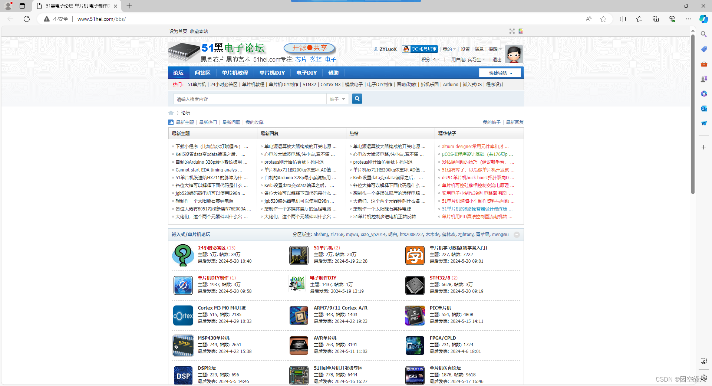Open browser split screen icon

(623, 19)
